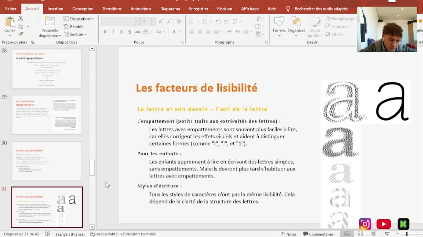Open the Styles rapides gallery
This screenshot has height=237, width=423.
[x=315, y=27]
